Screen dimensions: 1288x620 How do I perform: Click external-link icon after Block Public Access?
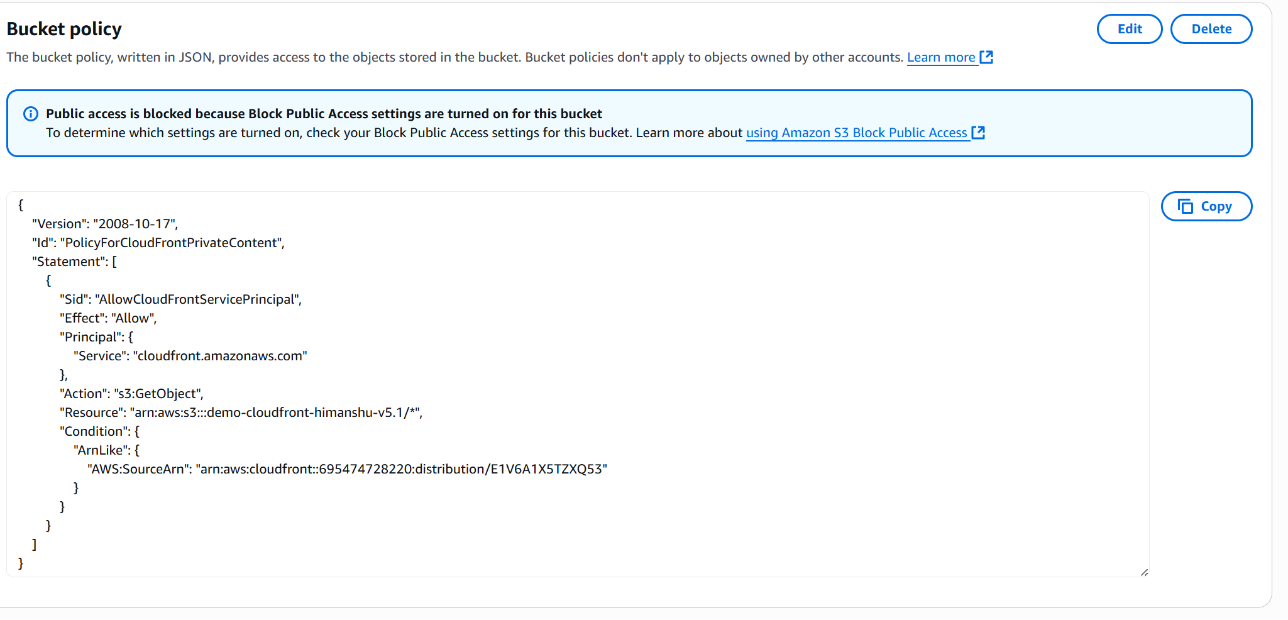(978, 133)
